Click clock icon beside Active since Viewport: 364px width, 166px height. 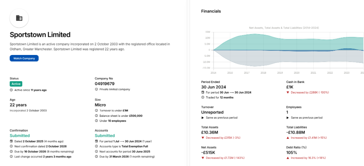11,90
